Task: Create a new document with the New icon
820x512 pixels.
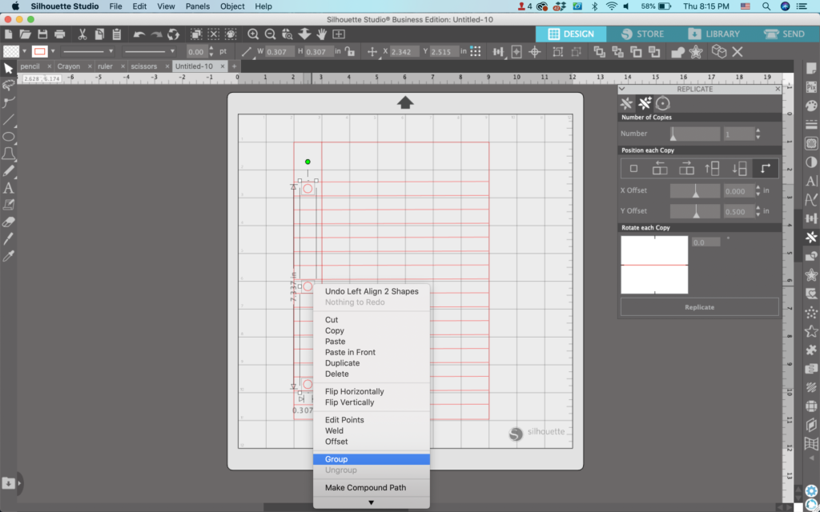Action: [8, 34]
